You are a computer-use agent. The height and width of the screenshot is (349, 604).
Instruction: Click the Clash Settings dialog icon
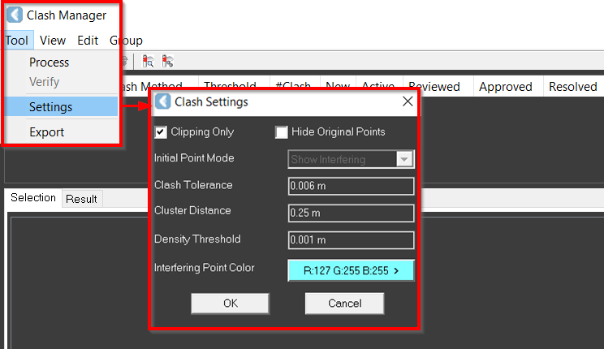[x=163, y=101]
